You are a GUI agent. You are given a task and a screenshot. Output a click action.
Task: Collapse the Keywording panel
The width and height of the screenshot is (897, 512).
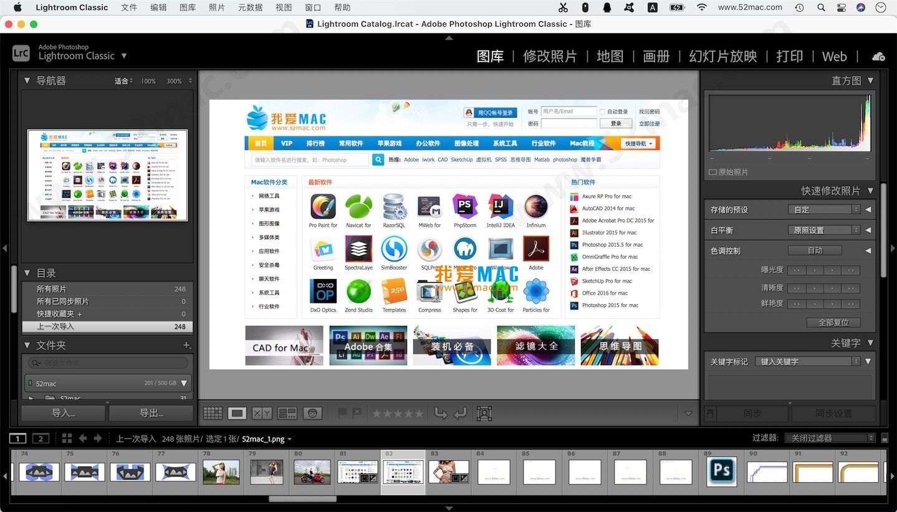pos(870,343)
